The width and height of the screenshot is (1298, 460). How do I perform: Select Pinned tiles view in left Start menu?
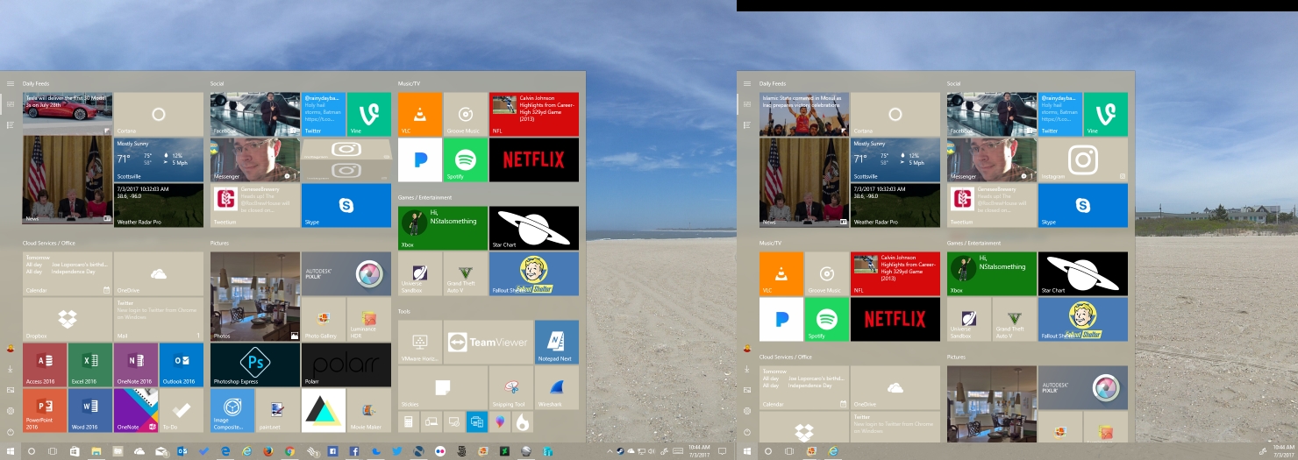(x=11, y=104)
